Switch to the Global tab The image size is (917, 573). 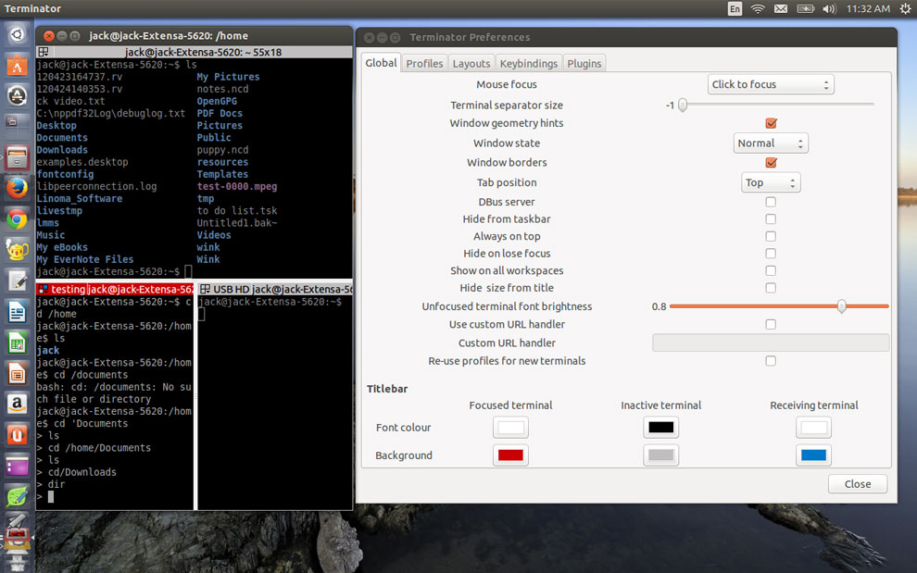tap(381, 63)
